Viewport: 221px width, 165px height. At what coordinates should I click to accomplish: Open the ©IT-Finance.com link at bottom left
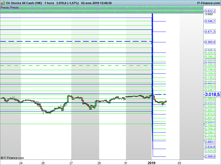12,158
